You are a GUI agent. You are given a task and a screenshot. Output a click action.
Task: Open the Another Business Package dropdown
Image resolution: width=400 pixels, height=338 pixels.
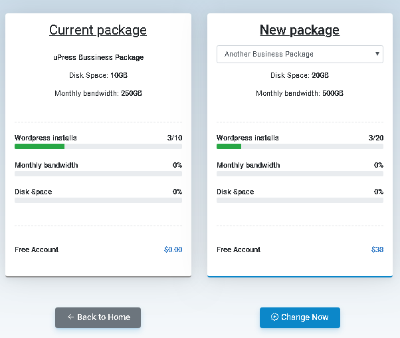(x=300, y=54)
